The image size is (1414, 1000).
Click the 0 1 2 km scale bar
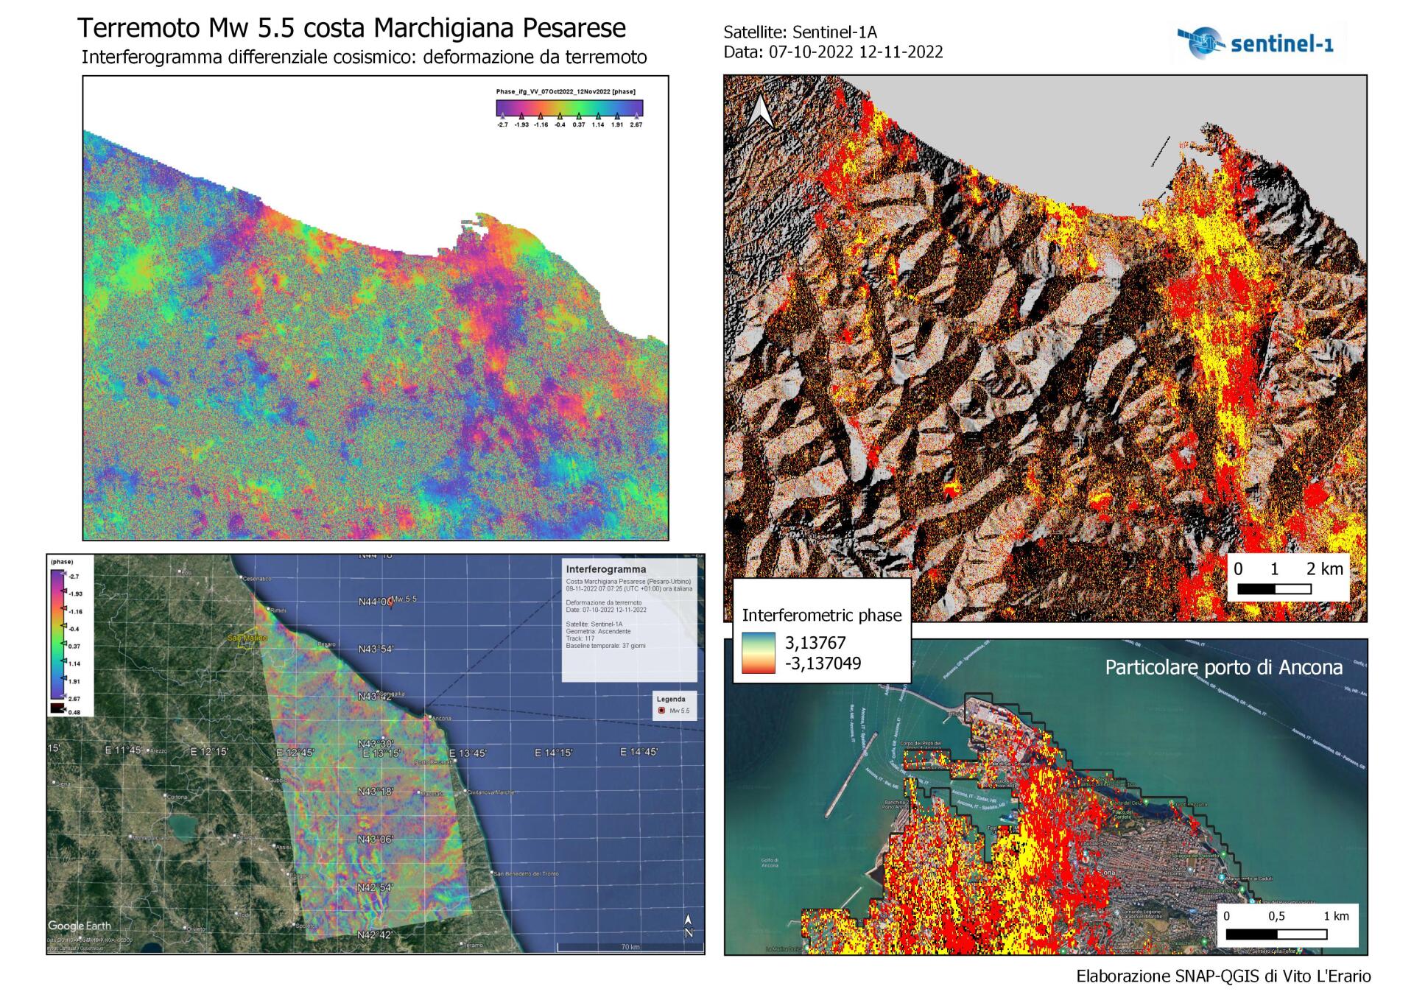(1274, 588)
